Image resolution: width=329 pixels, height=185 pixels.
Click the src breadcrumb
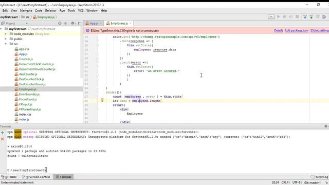tap(26, 17)
